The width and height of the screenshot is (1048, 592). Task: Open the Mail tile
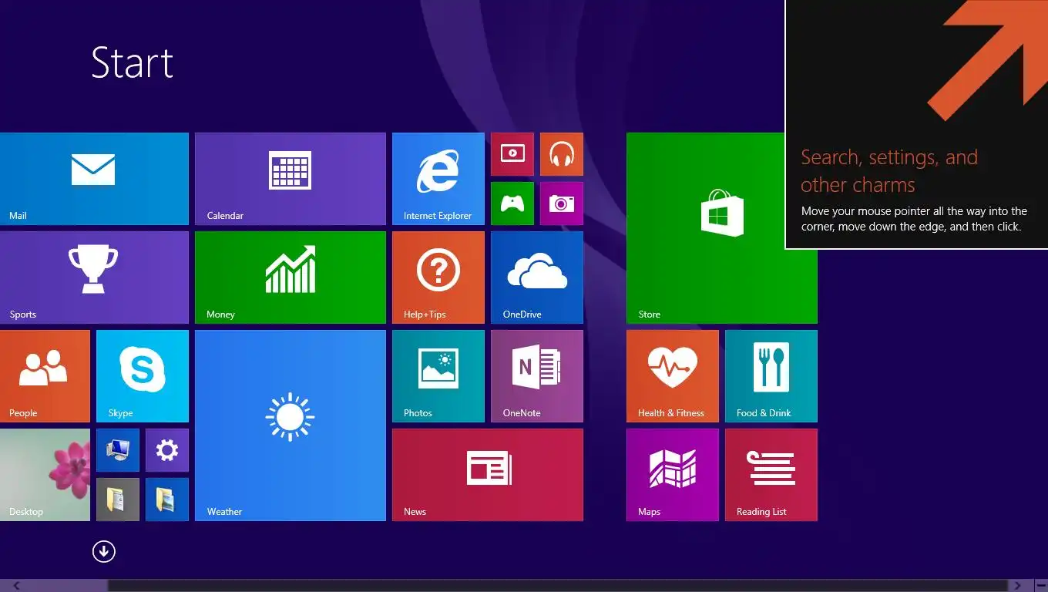click(94, 179)
